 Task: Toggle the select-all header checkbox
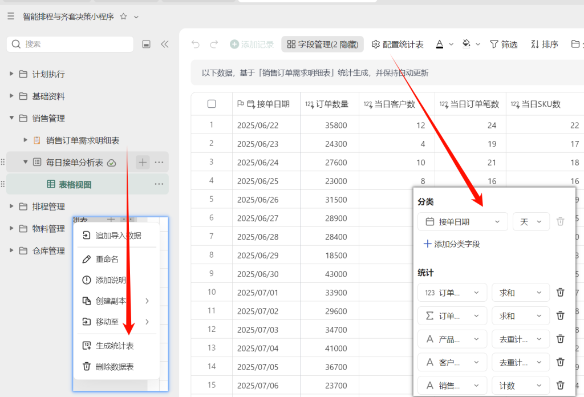212,104
